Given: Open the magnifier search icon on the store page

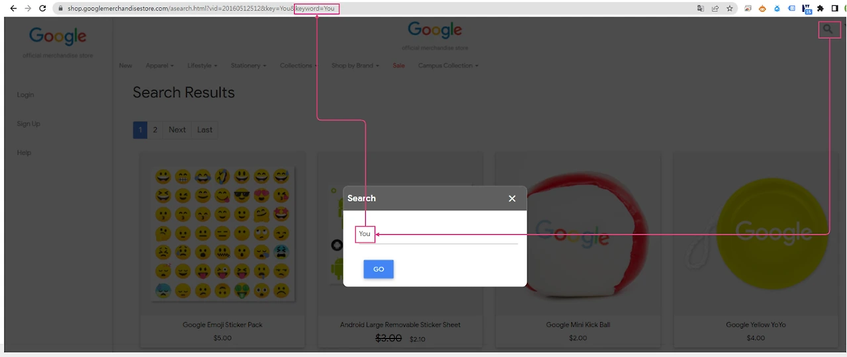Looking at the screenshot, I should click(x=828, y=29).
